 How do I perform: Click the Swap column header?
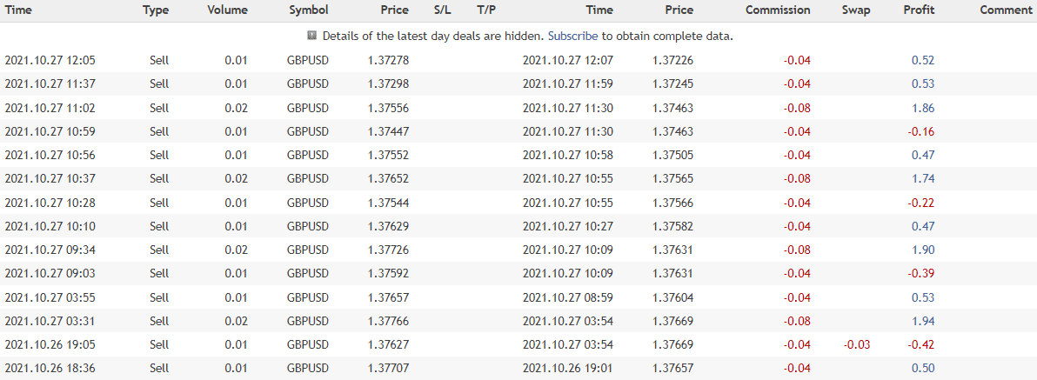pos(856,10)
